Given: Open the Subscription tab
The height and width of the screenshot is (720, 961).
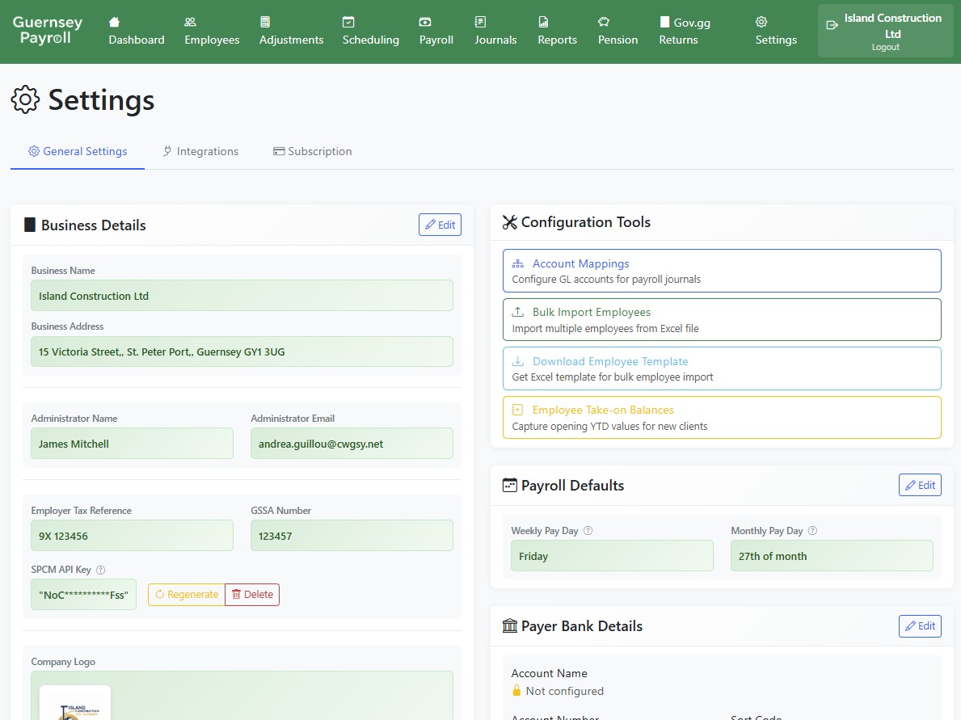Looking at the screenshot, I should pos(313,151).
